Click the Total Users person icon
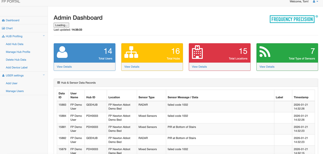The image size is (323, 154). (62, 52)
